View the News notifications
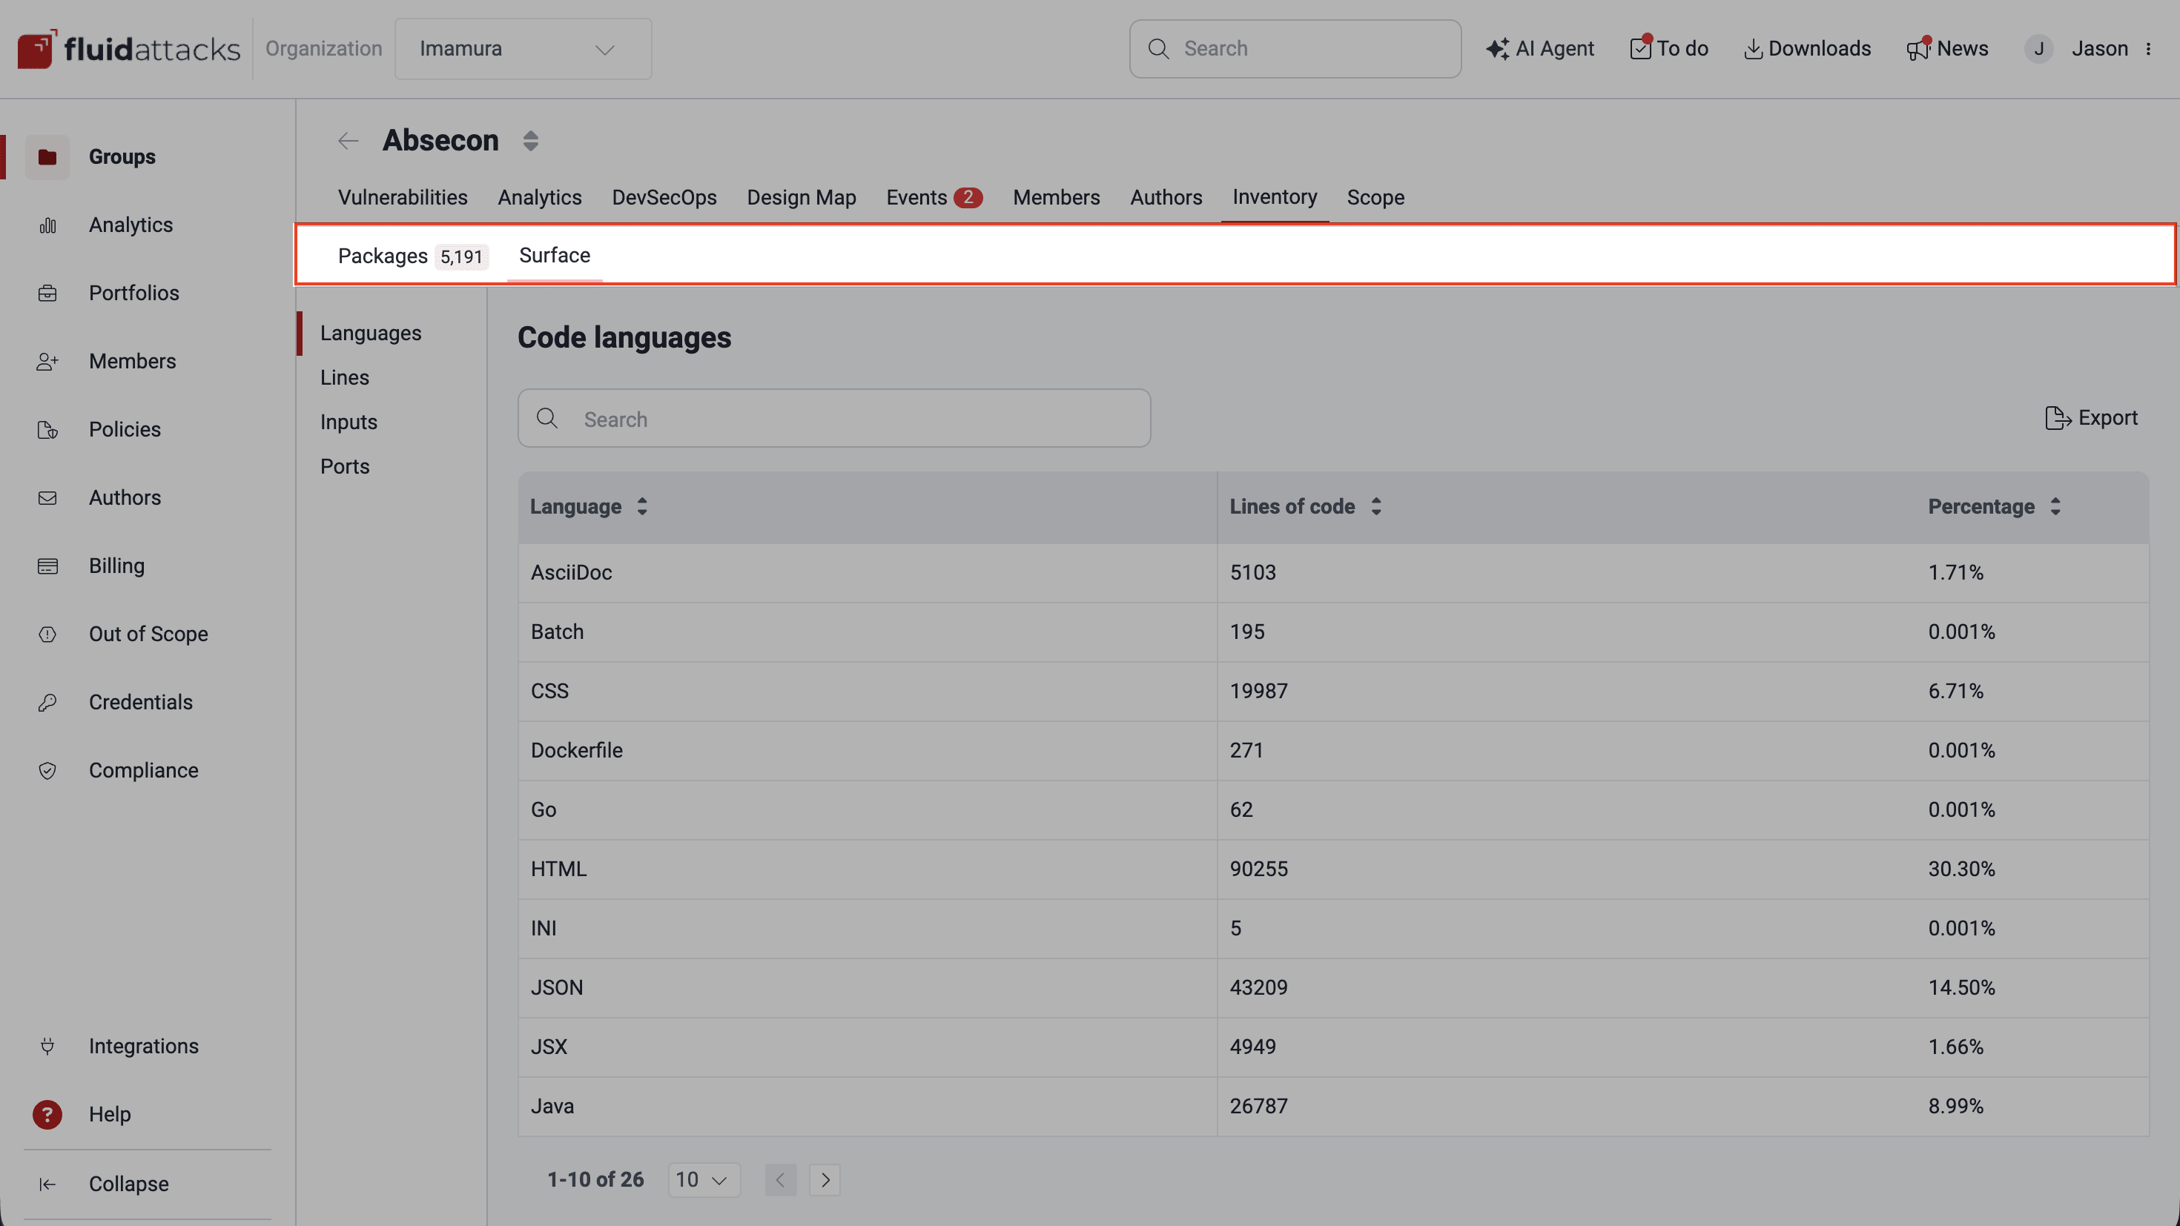 [x=1947, y=48]
